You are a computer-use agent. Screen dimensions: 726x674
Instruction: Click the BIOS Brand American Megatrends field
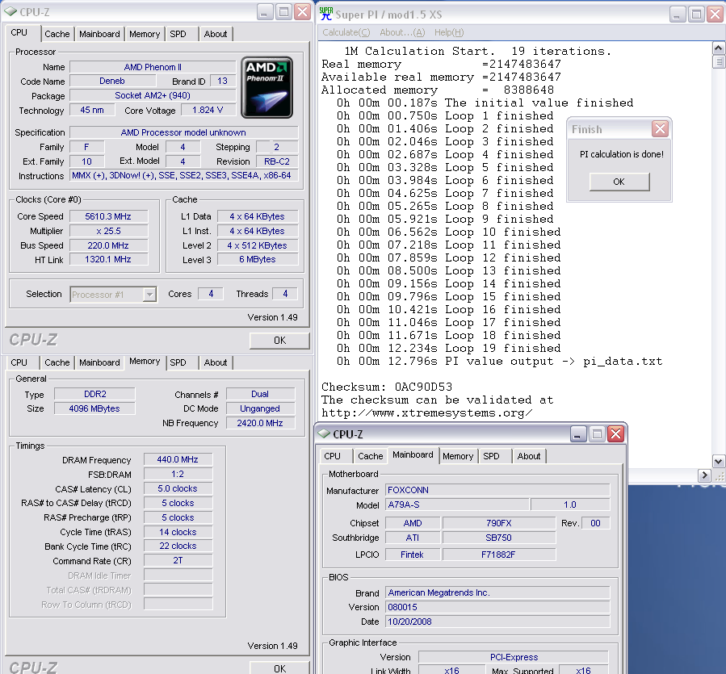pyautogui.click(x=497, y=592)
